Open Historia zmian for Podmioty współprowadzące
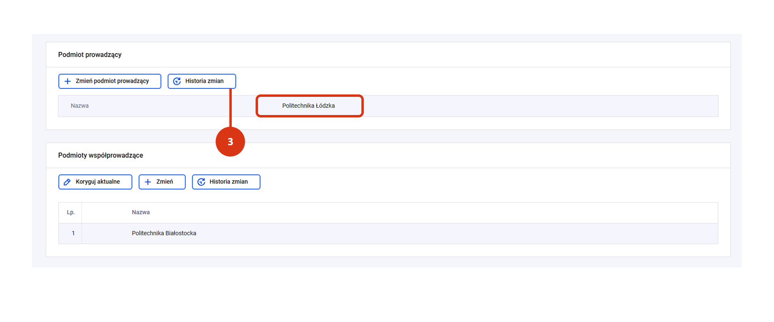 pyautogui.click(x=226, y=182)
